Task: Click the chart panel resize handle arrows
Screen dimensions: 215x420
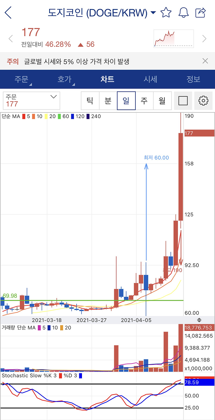Action: (x=199, y=320)
